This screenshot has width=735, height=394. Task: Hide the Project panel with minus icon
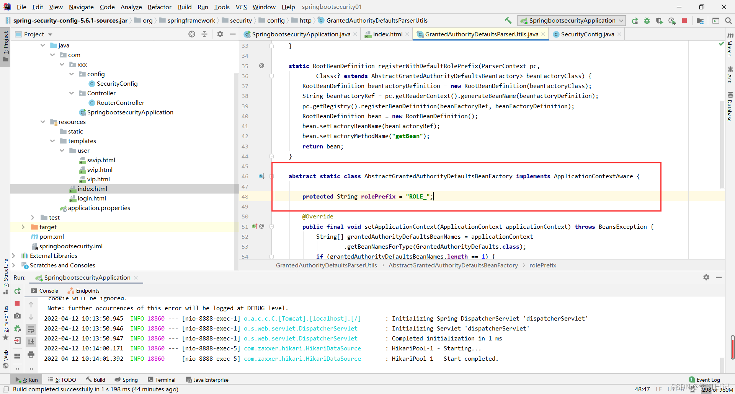(x=232, y=34)
